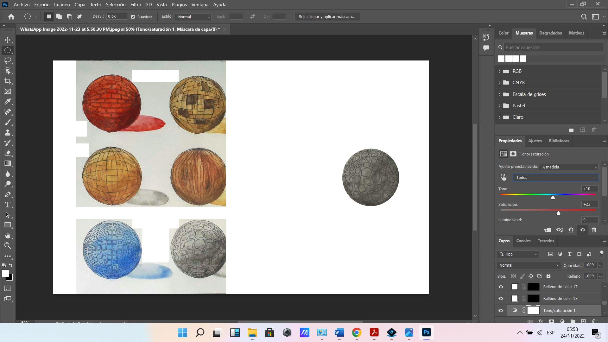The width and height of the screenshot is (608, 342).
Task: Click the Buscar muestras search field
Action: pos(553,47)
